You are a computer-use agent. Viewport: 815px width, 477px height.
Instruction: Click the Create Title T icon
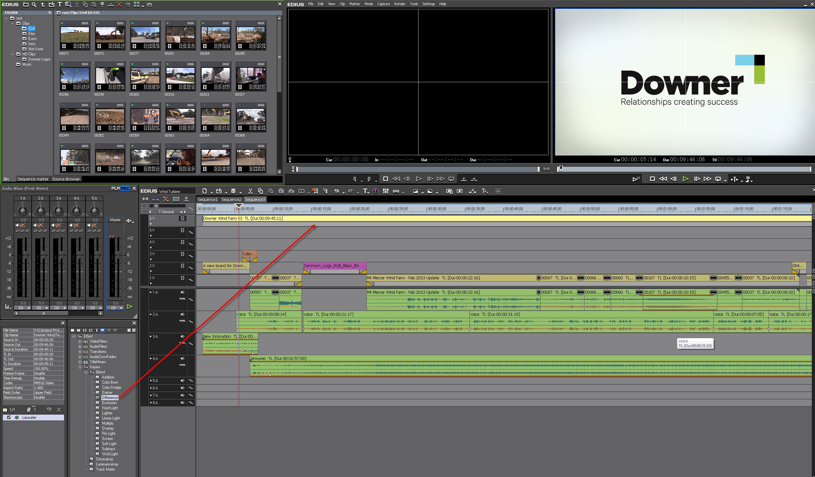pos(365,191)
